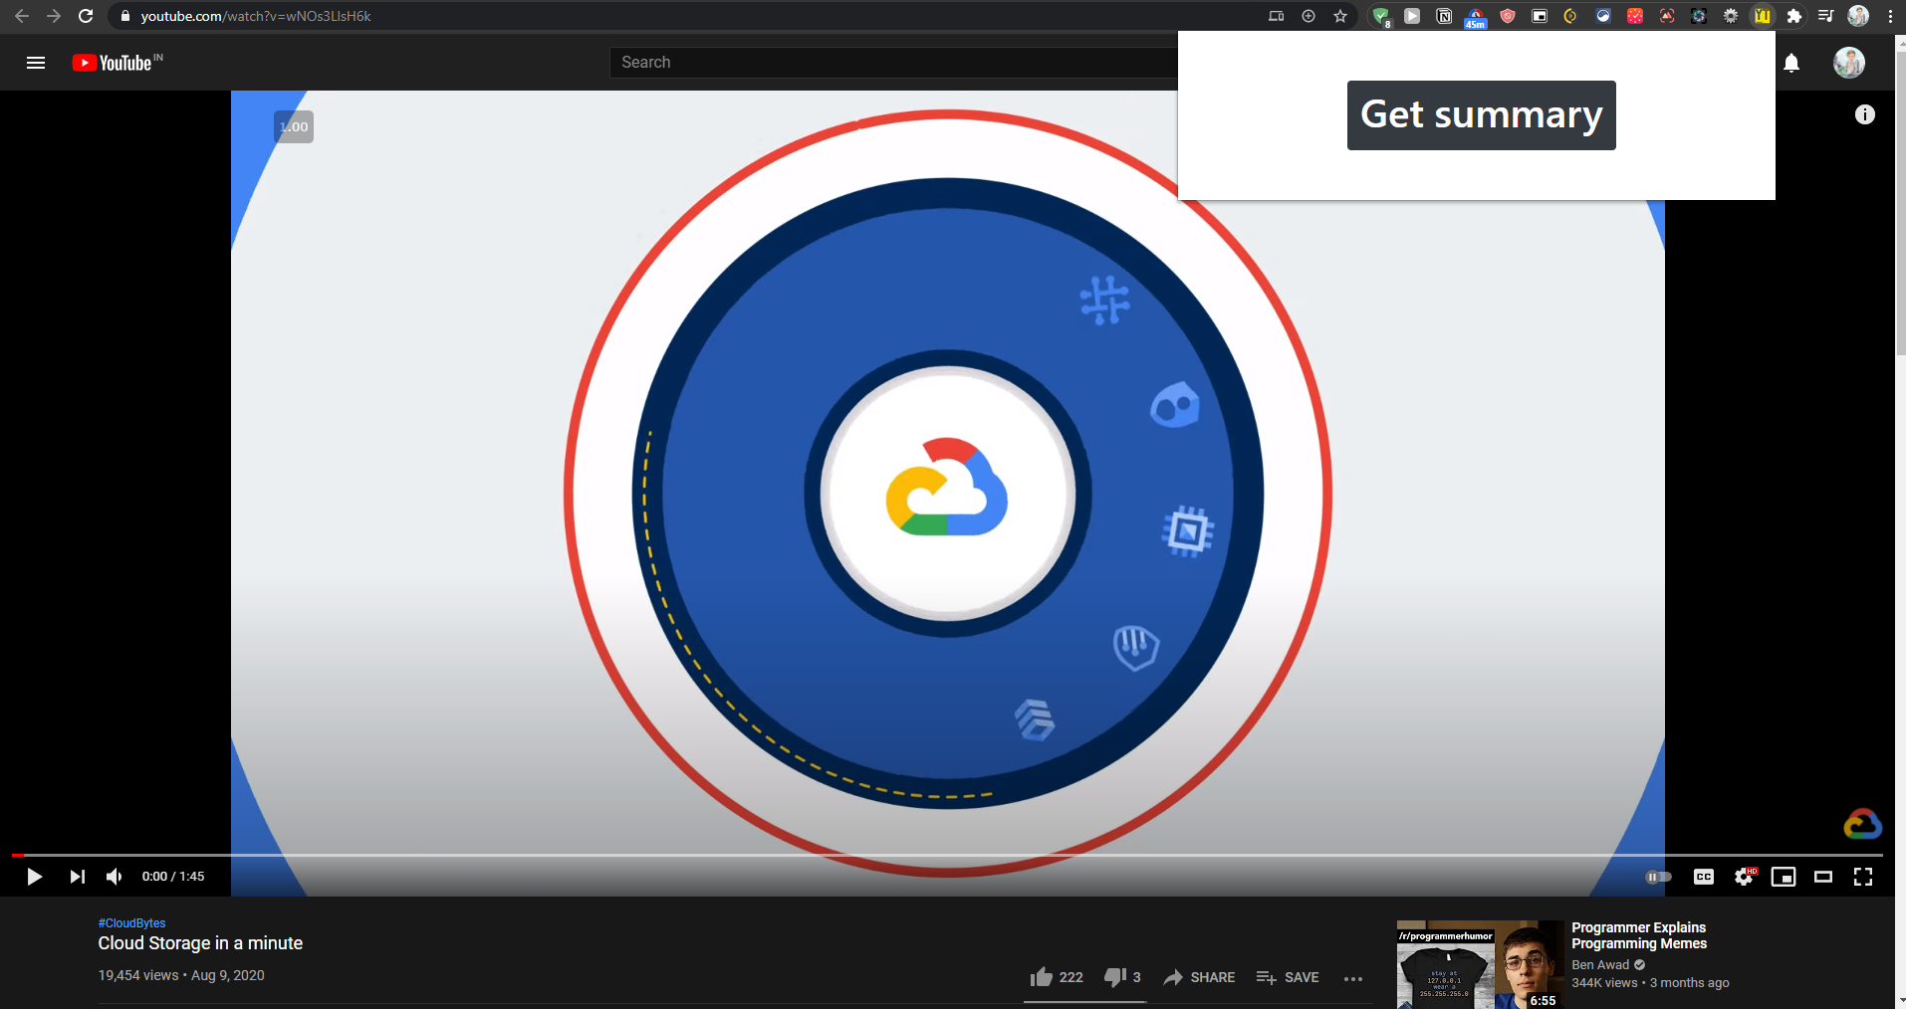This screenshot has width=1906, height=1009.
Task: Open the Chrome profile avatar
Action: tap(1858, 16)
